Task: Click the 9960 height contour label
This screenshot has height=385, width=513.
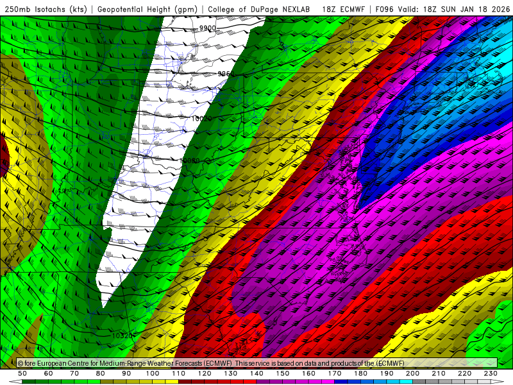Action: click(226, 74)
